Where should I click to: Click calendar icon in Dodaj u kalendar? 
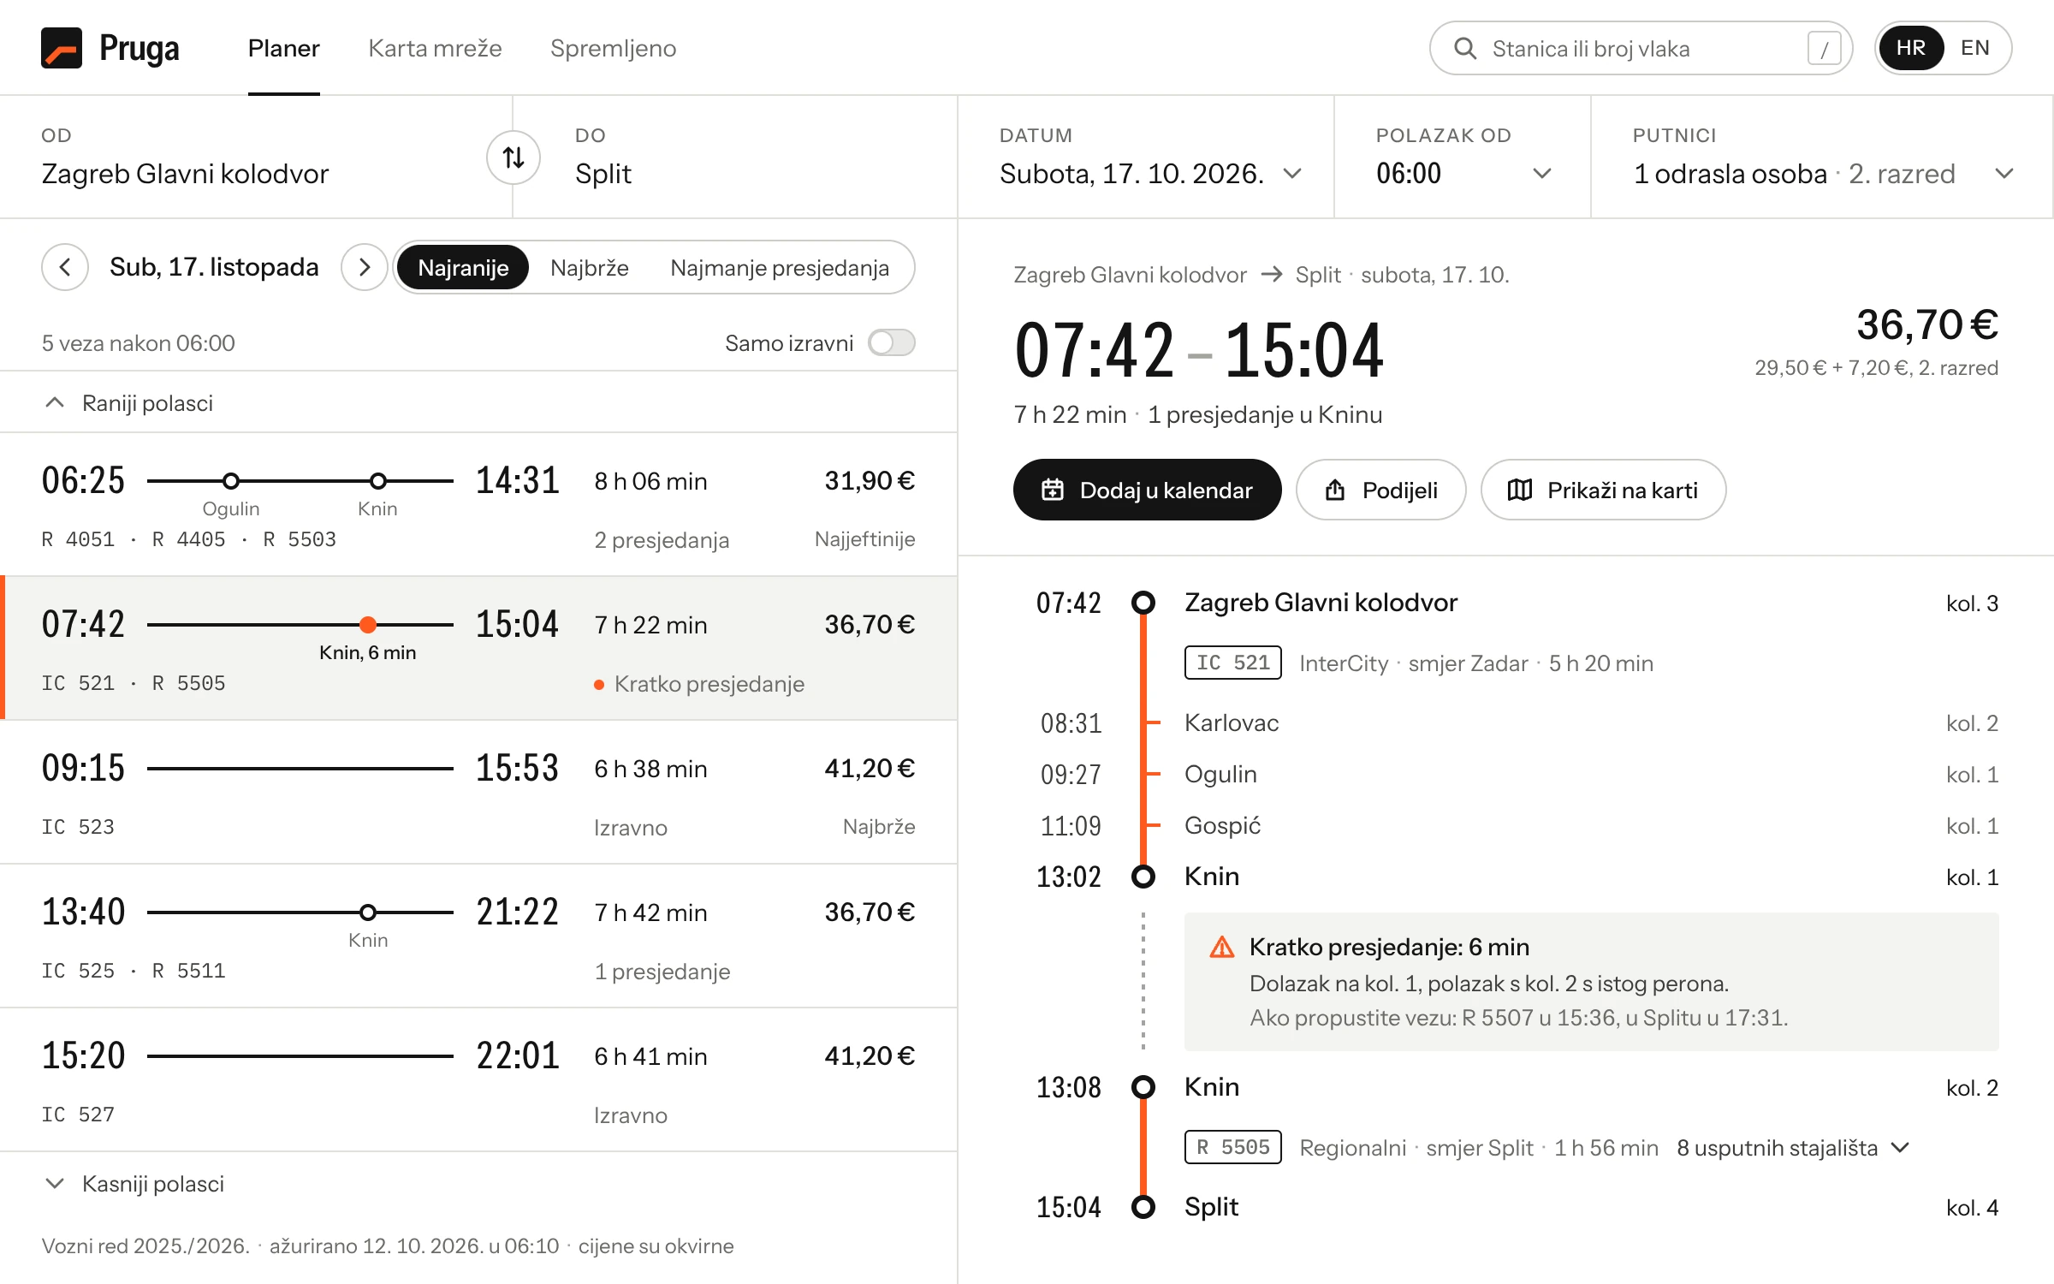click(x=1053, y=490)
